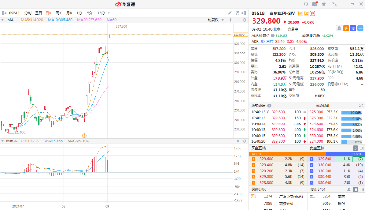
Task: Toggle order book depth to 5 levels
Action: (355, 148)
